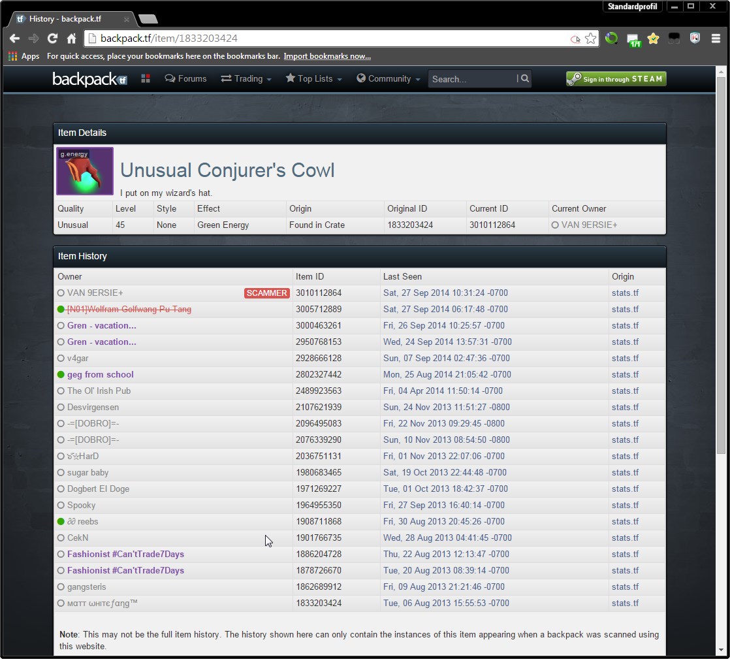Click the search magnifier icon

[525, 79]
